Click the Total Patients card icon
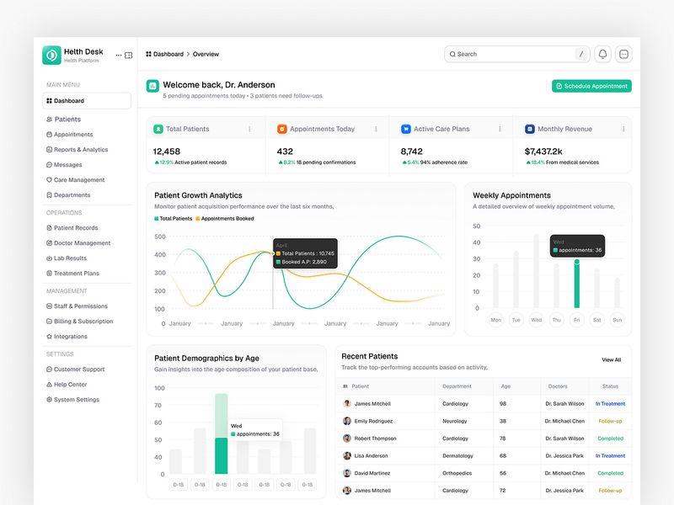674x505 pixels. pyautogui.click(x=158, y=129)
